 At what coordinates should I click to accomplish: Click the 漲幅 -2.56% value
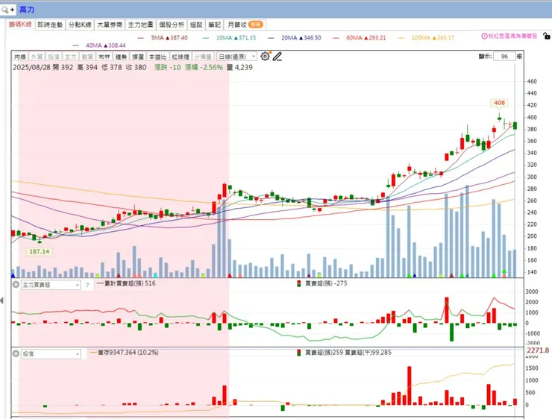click(x=204, y=67)
